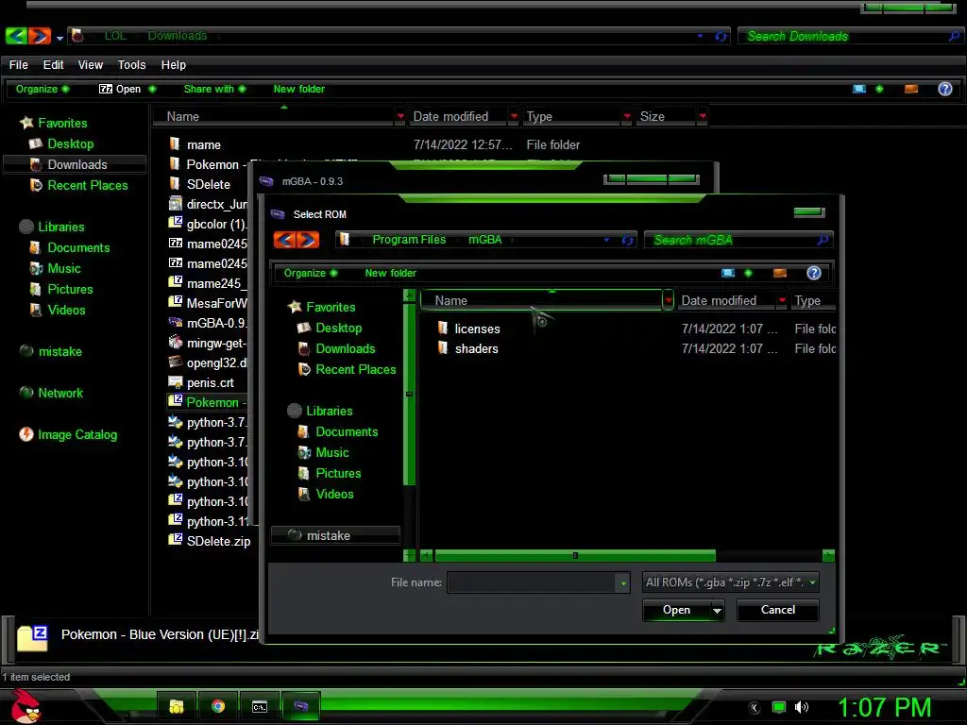
Task: Select Recent Places in dialog sidebar
Action: (x=355, y=369)
